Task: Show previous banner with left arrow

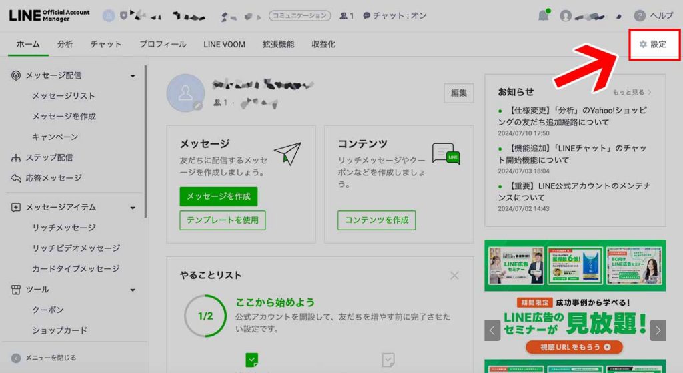Action: click(492, 330)
